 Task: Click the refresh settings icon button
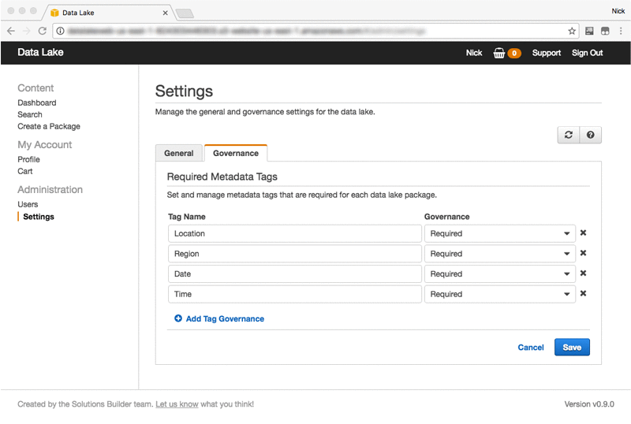(x=568, y=135)
